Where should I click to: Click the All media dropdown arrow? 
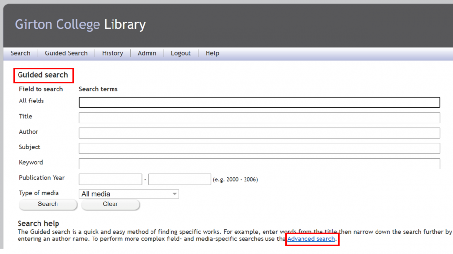pyautogui.click(x=174, y=194)
